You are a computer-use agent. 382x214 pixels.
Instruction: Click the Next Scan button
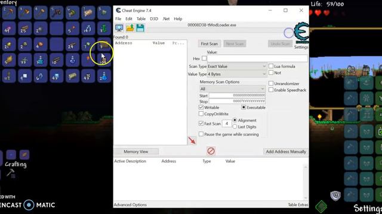[x=235, y=43]
